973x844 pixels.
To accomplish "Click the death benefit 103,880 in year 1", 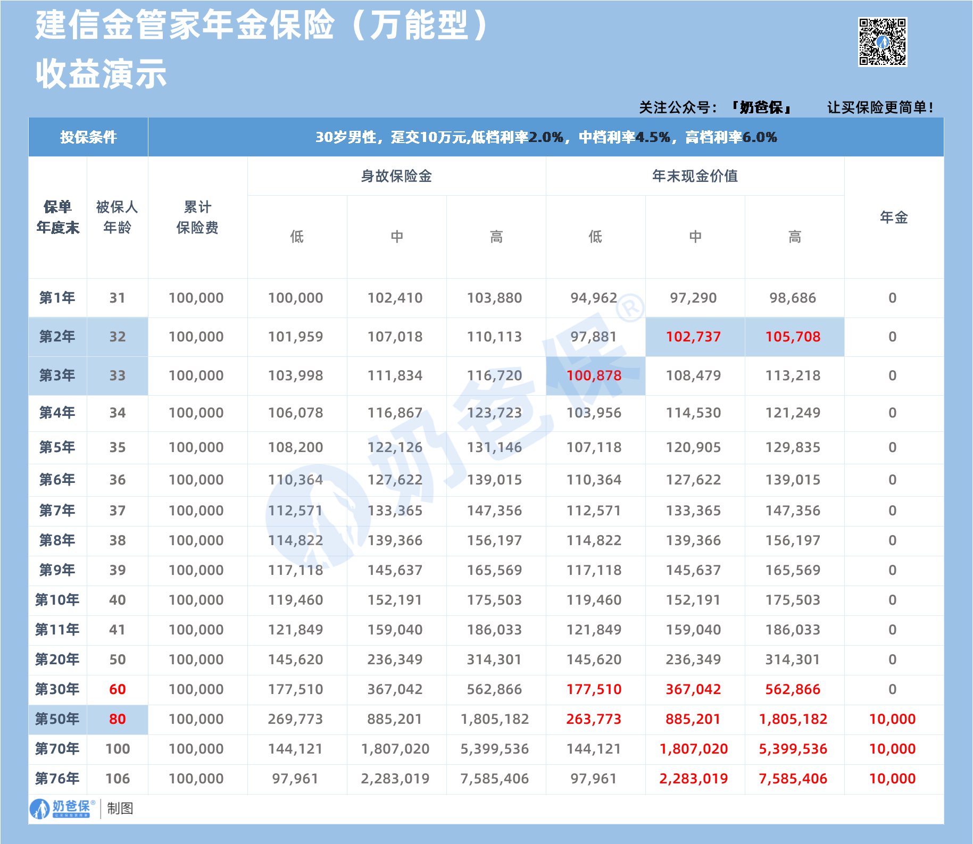I will [494, 298].
